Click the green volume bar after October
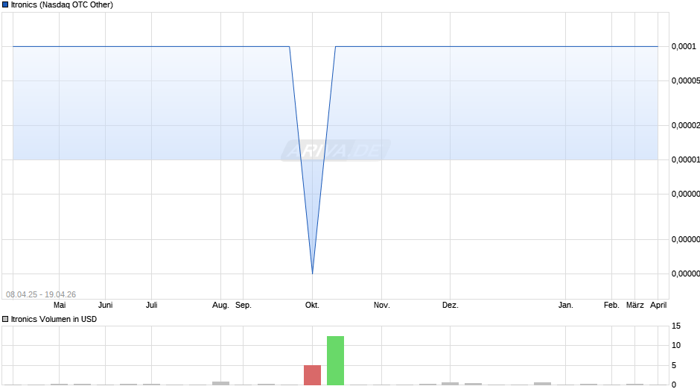The image size is (700, 392). [x=335, y=360]
